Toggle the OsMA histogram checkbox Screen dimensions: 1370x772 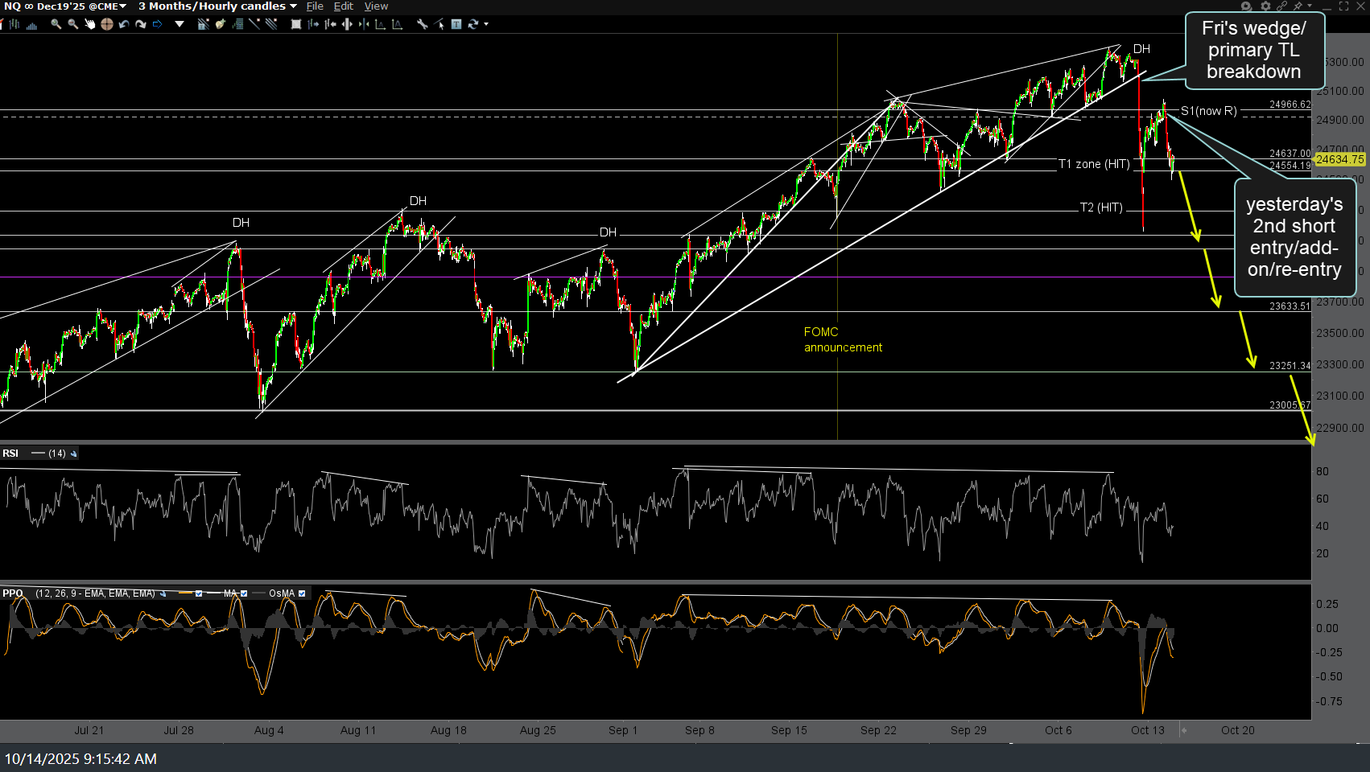pyautogui.click(x=302, y=593)
